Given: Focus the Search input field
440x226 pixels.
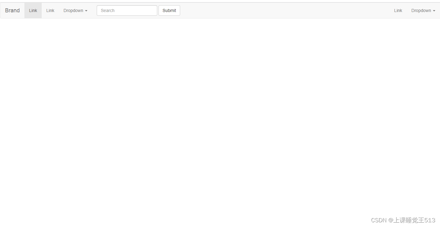Looking at the screenshot, I should [x=127, y=10].
